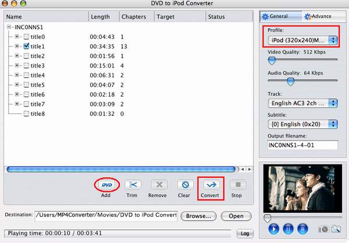Viewport: 349px width, 243px height.
Task: Expand the title0 node
Action: 17,37
